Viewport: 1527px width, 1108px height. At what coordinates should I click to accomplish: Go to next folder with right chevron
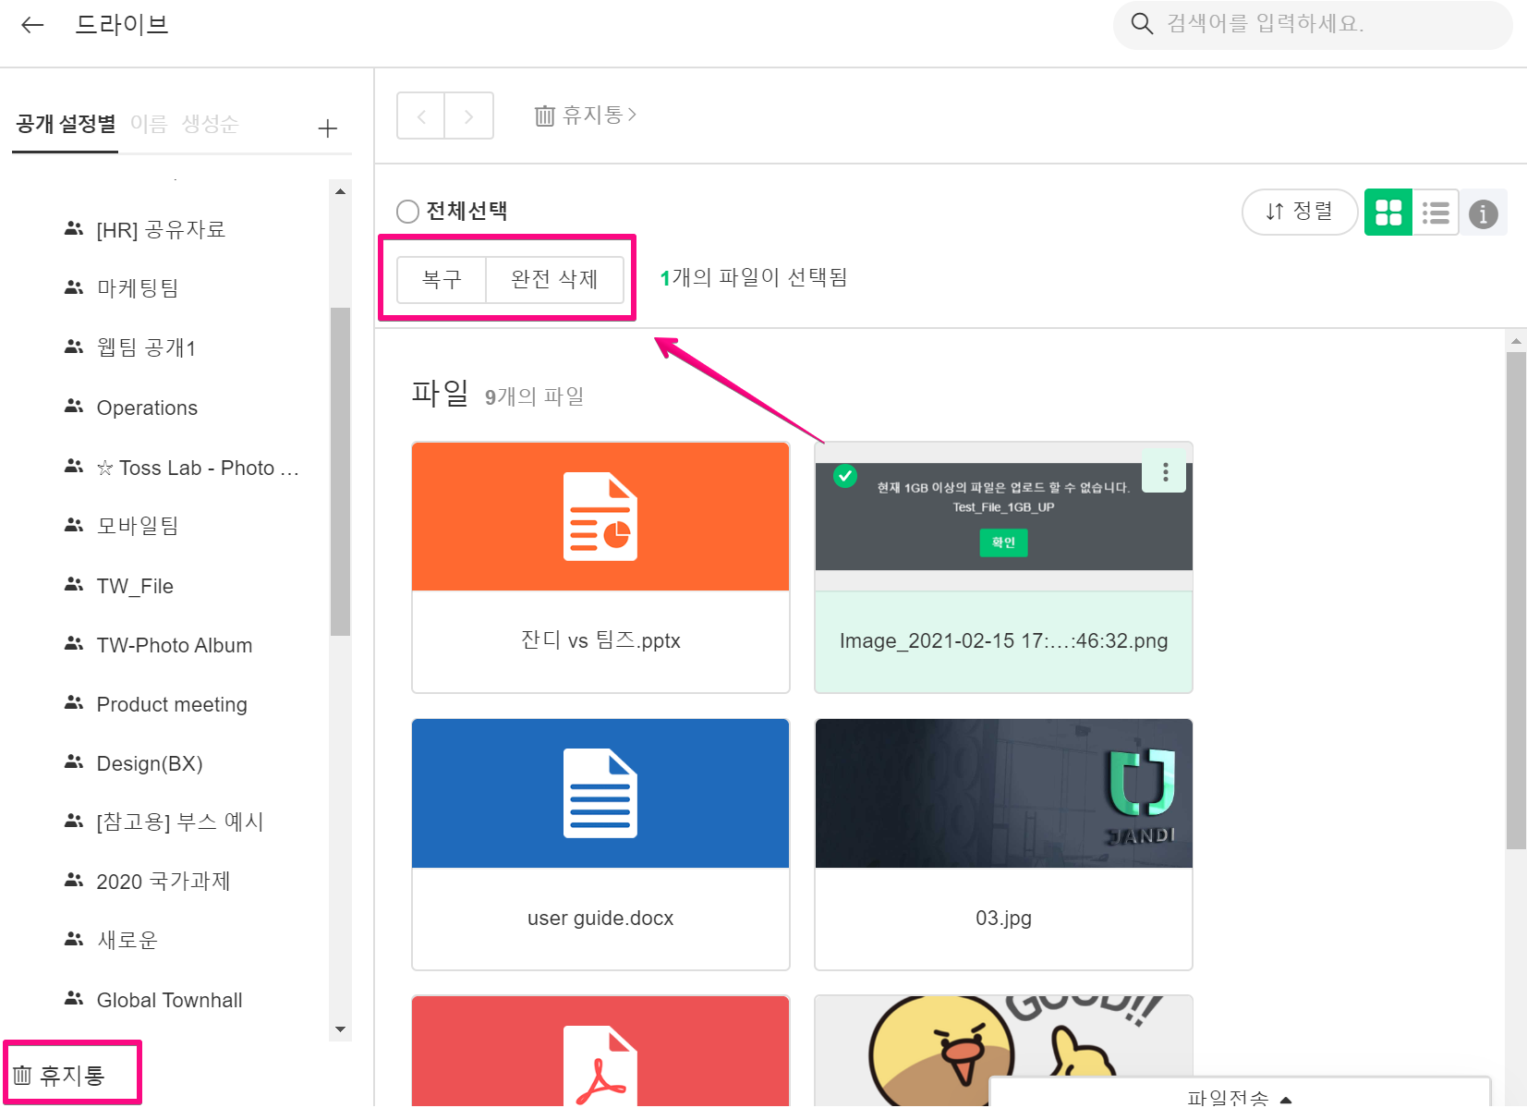(x=469, y=116)
